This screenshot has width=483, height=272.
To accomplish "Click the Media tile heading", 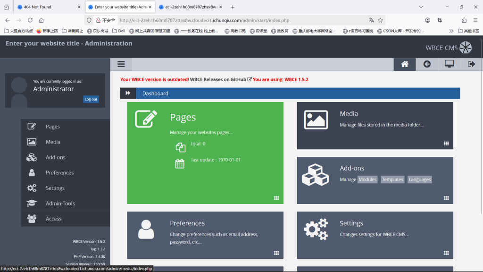I will [349, 114].
